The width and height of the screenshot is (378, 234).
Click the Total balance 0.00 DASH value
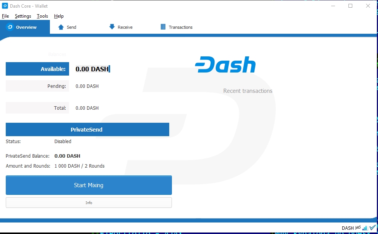click(87, 108)
